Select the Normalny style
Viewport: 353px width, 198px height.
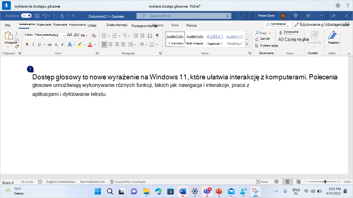(175, 39)
